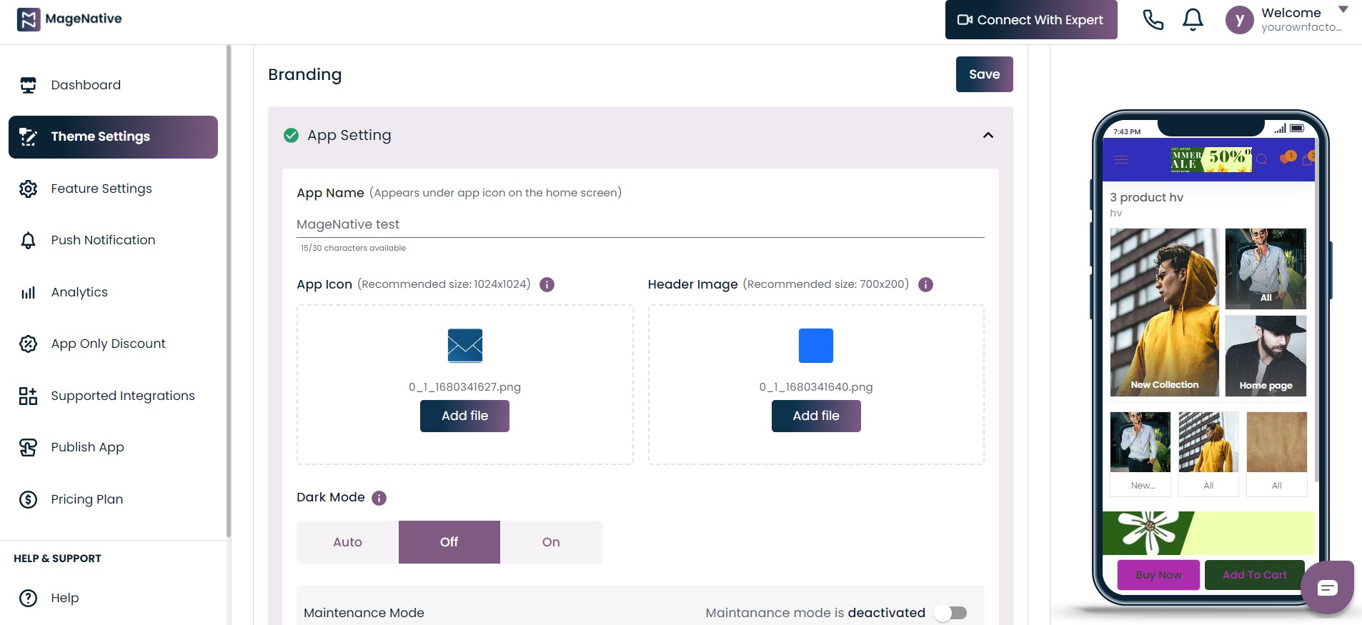Click the search icon in phone preview
This screenshot has height=625, width=1362.
1262,160
